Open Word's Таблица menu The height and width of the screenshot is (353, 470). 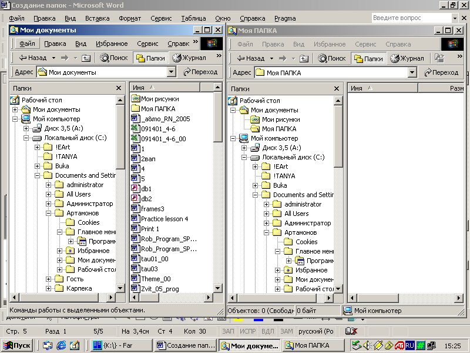pyautogui.click(x=193, y=18)
